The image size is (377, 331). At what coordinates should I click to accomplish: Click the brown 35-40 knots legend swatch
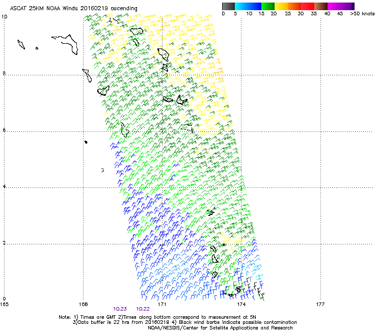click(x=321, y=6)
